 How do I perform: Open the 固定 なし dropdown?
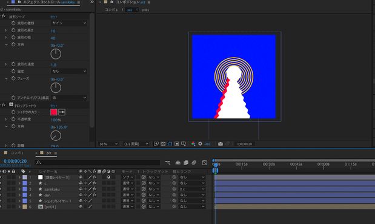click(x=69, y=71)
